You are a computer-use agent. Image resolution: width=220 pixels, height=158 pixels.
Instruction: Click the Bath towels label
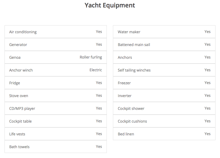click(19, 147)
